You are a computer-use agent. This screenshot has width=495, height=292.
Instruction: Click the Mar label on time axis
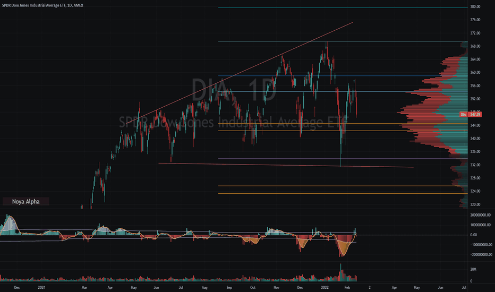click(x=84, y=288)
